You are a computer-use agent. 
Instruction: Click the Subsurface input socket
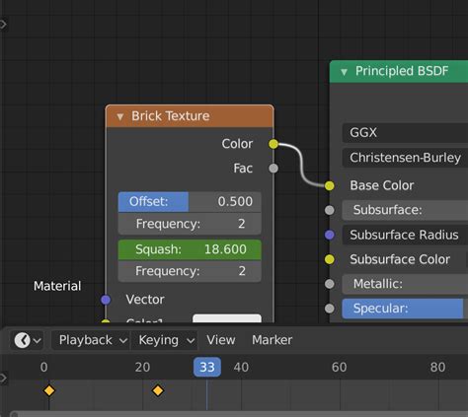point(330,210)
